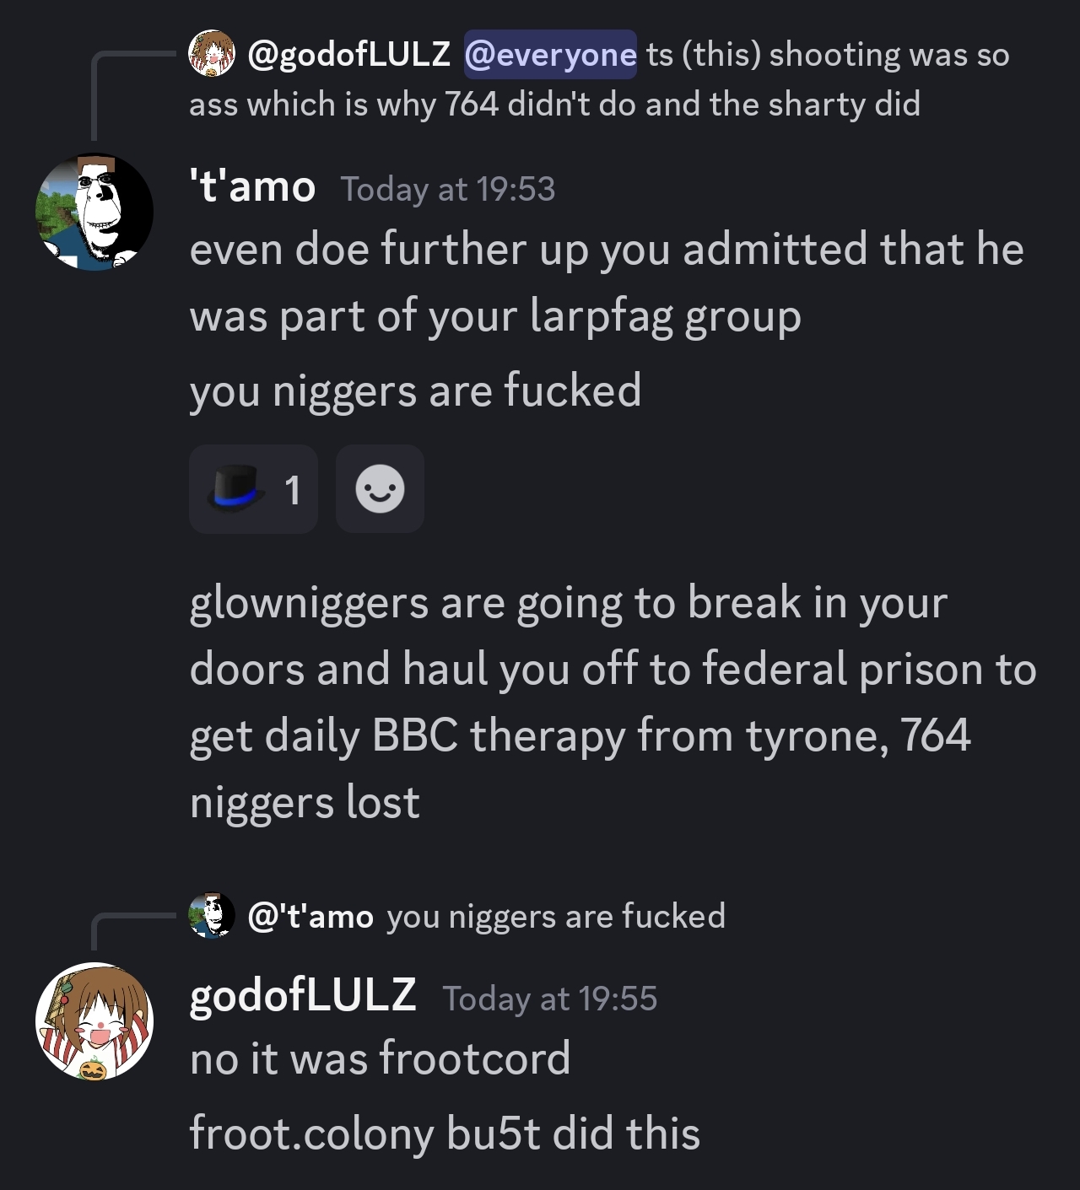Click the @'t'amo name in reply preview
The width and height of the screenshot is (1080, 1190).
point(310,916)
